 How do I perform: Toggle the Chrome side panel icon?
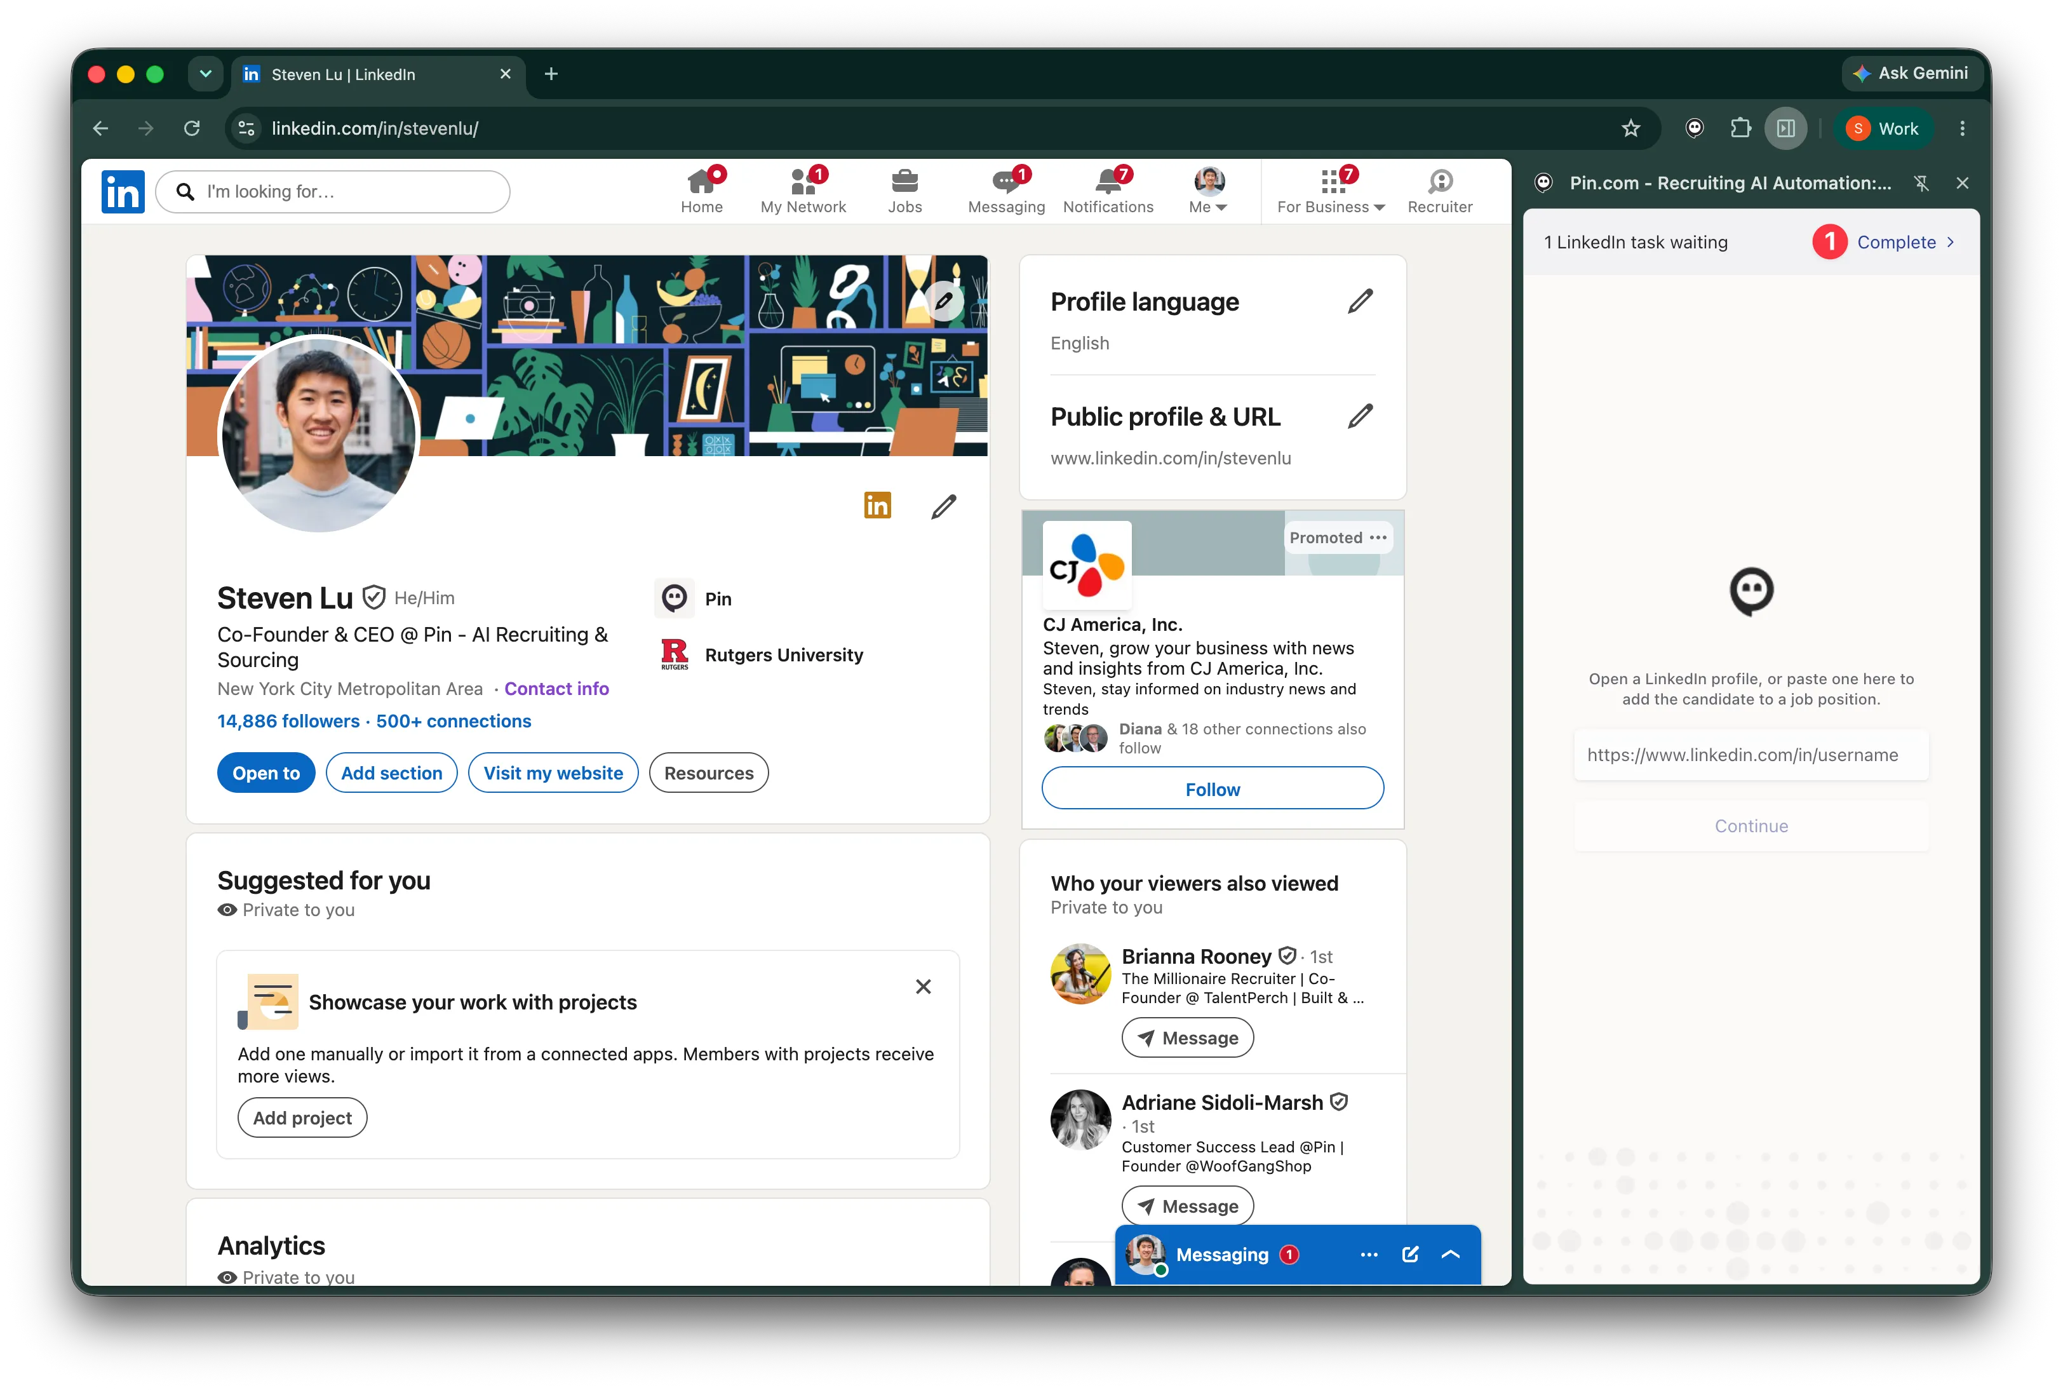(1785, 128)
